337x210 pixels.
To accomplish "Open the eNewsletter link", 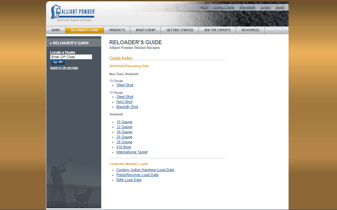I will click(248, 7).
